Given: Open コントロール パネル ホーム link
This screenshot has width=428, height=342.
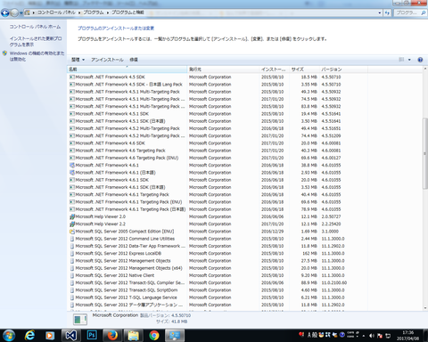Looking at the screenshot, I should (x=35, y=27).
